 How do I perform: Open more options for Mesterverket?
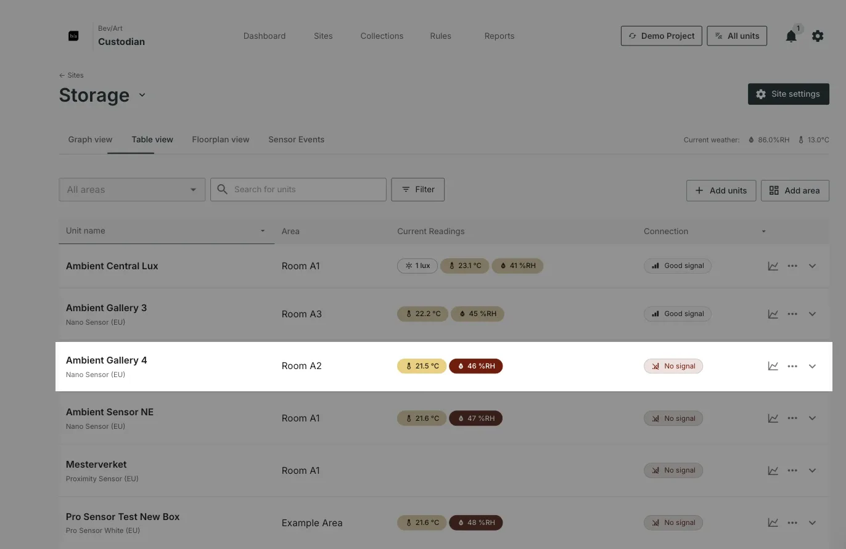coord(792,471)
